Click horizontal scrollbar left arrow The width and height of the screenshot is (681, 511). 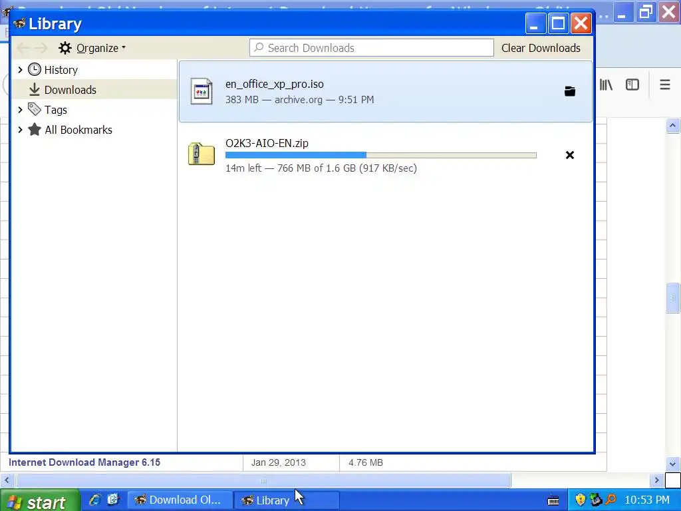pyautogui.click(x=7, y=480)
